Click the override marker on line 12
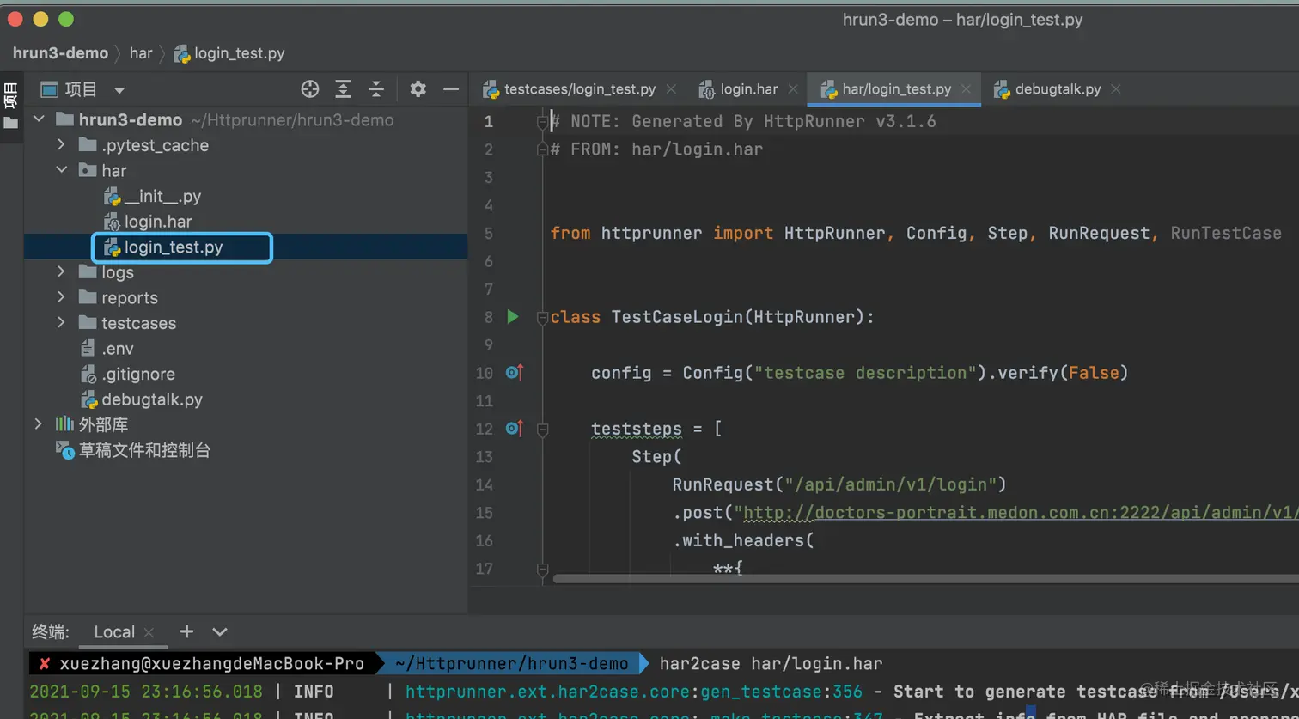The height and width of the screenshot is (719, 1299). tap(514, 429)
